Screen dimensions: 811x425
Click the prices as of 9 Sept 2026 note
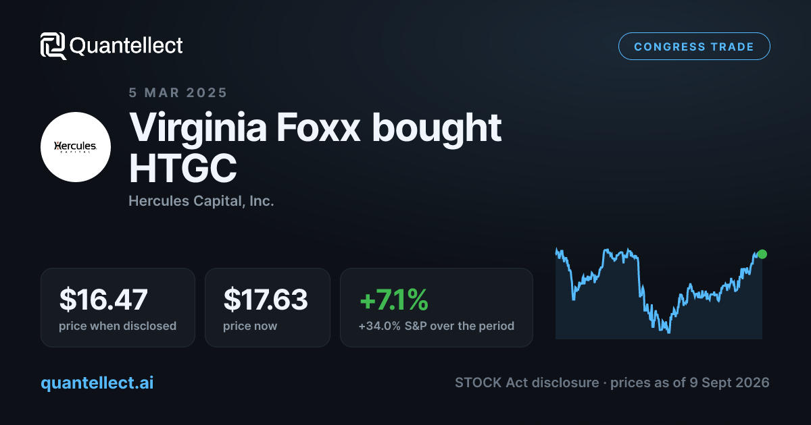click(690, 382)
